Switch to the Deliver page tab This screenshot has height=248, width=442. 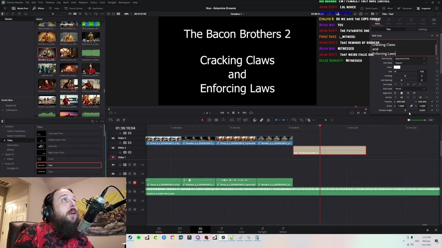[283, 230]
